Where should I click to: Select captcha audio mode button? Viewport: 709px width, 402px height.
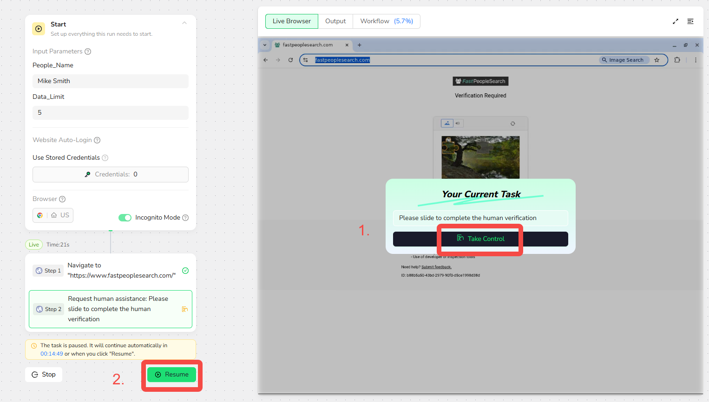458,123
